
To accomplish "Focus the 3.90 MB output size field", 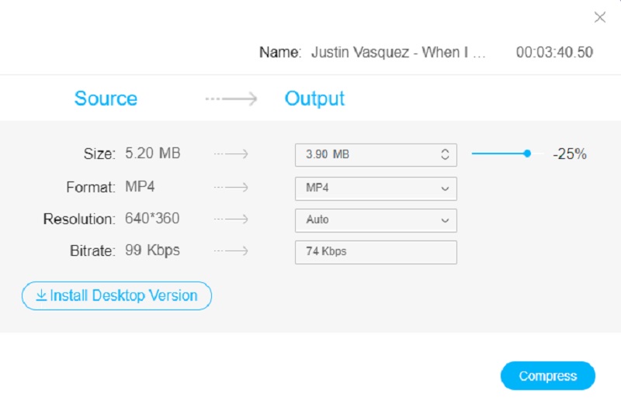I will click(x=365, y=154).
